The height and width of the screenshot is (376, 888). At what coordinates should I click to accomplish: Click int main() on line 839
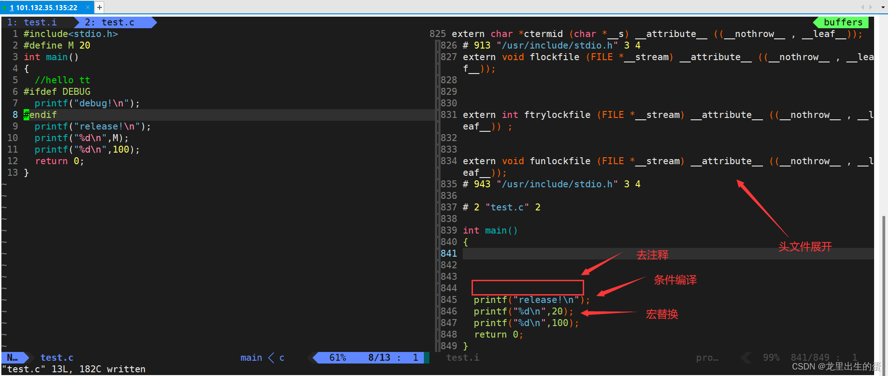tap(490, 230)
